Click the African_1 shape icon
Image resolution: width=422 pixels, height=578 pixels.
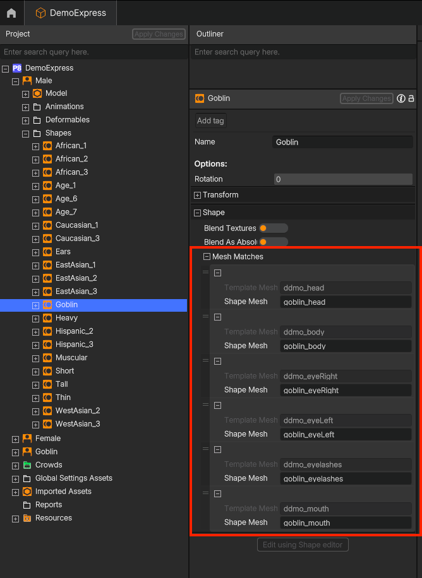coord(47,146)
